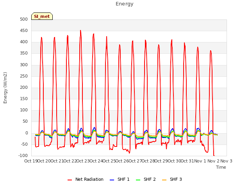Select the SHF 1 legend entry
The height and width of the screenshot is (187, 250).
coord(120,179)
